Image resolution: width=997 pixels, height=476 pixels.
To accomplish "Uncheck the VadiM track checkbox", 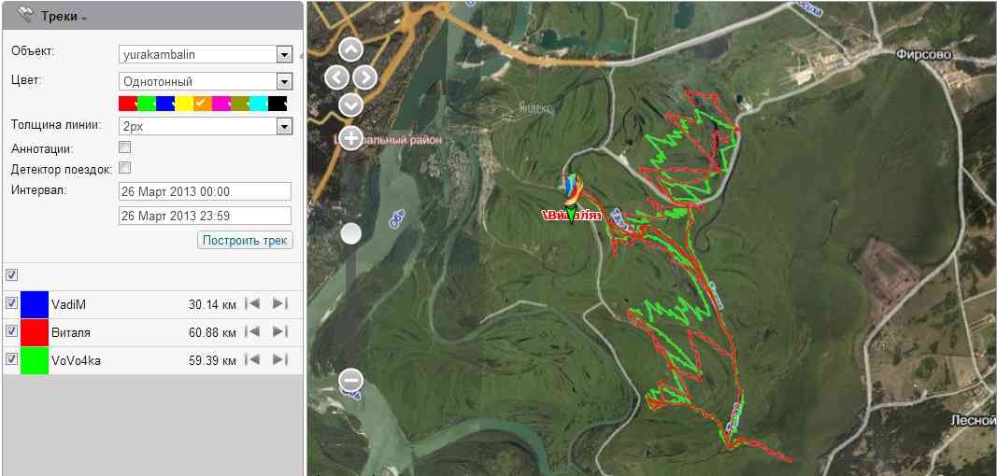I will coord(11,304).
